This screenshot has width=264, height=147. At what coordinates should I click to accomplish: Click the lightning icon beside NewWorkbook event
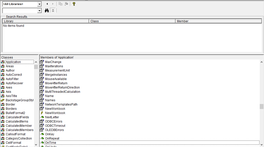coord(42,113)
